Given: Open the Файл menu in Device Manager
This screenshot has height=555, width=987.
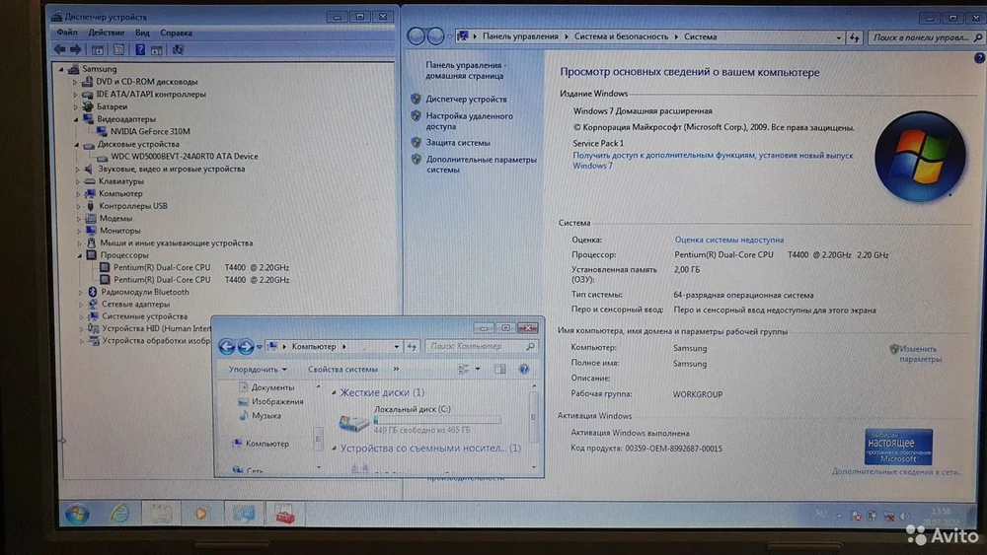Looking at the screenshot, I should point(67,33).
